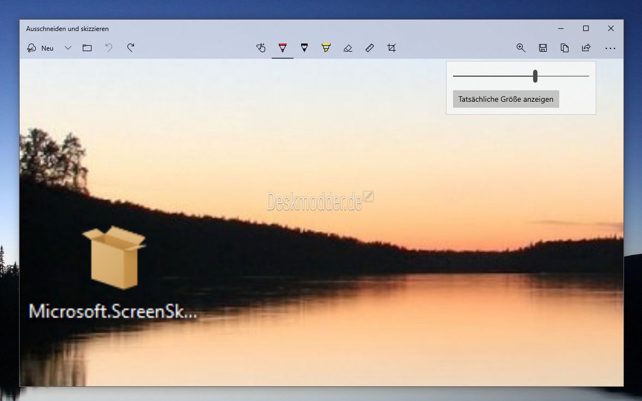The width and height of the screenshot is (642, 401).
Task: Select the red ballpoint pen tool
Action: click(283, 48)
